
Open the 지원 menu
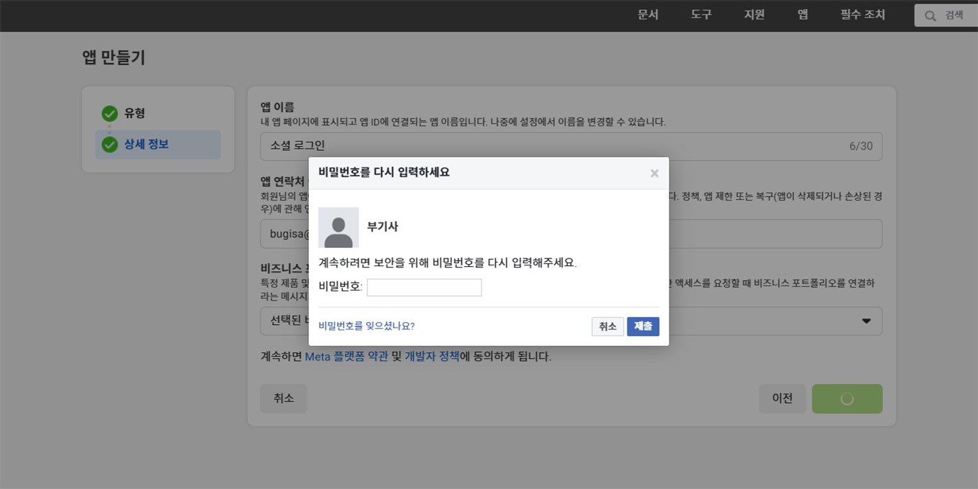[x=754, y=15]
